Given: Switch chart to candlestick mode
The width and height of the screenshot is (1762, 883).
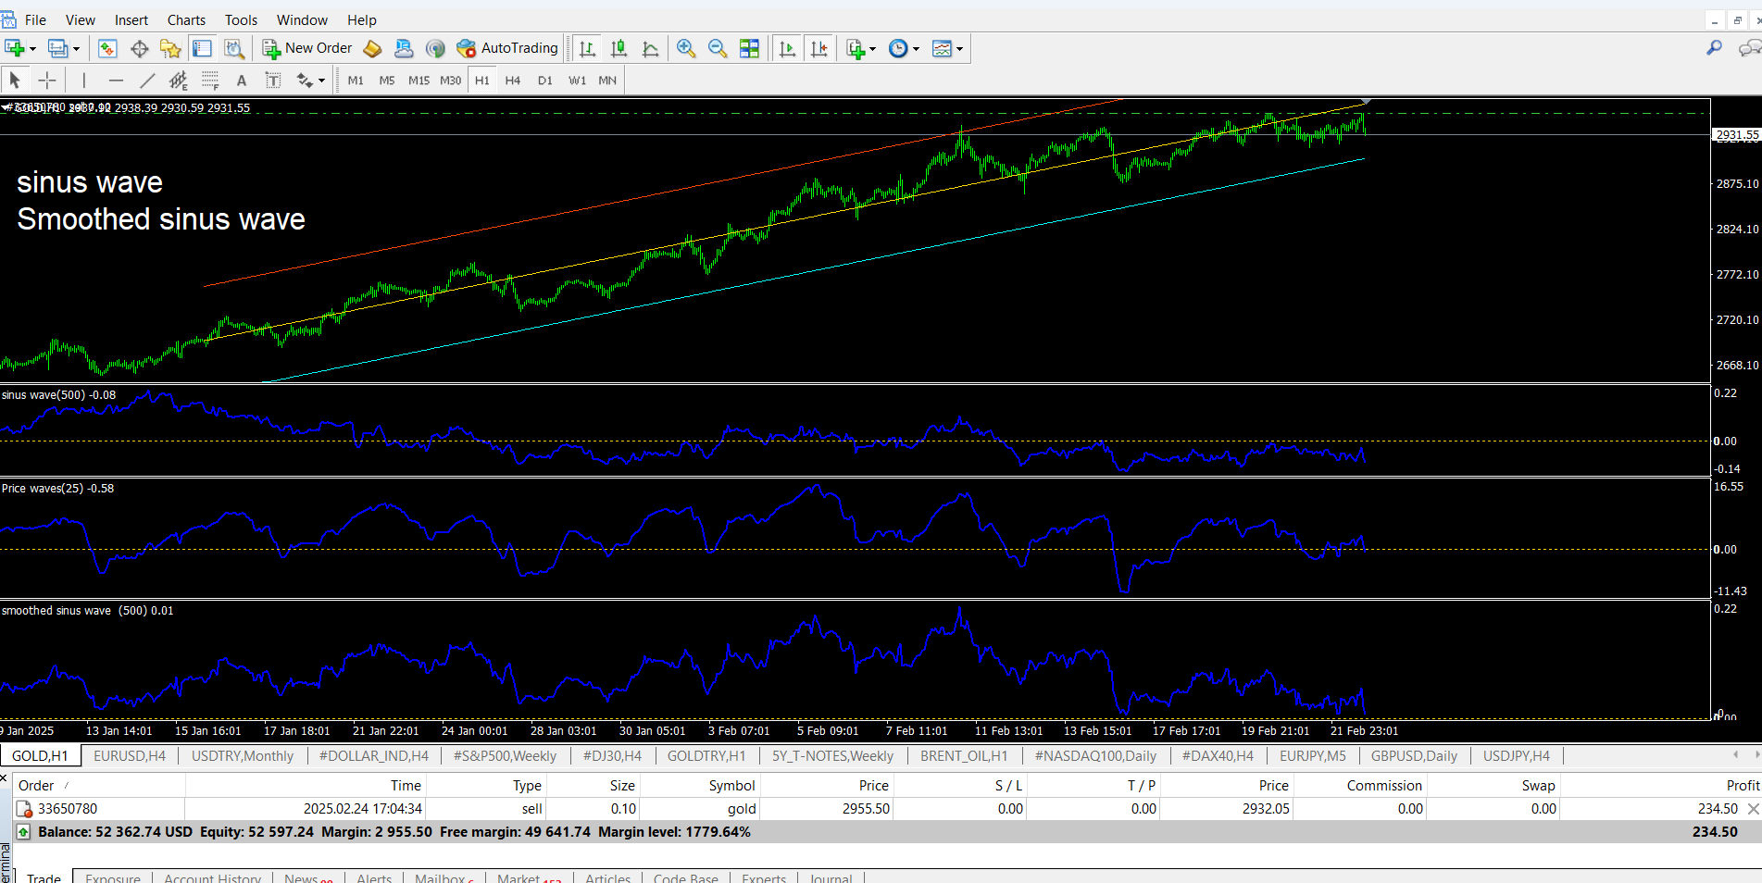Looking at the screenshot, I should coord(619,48).
